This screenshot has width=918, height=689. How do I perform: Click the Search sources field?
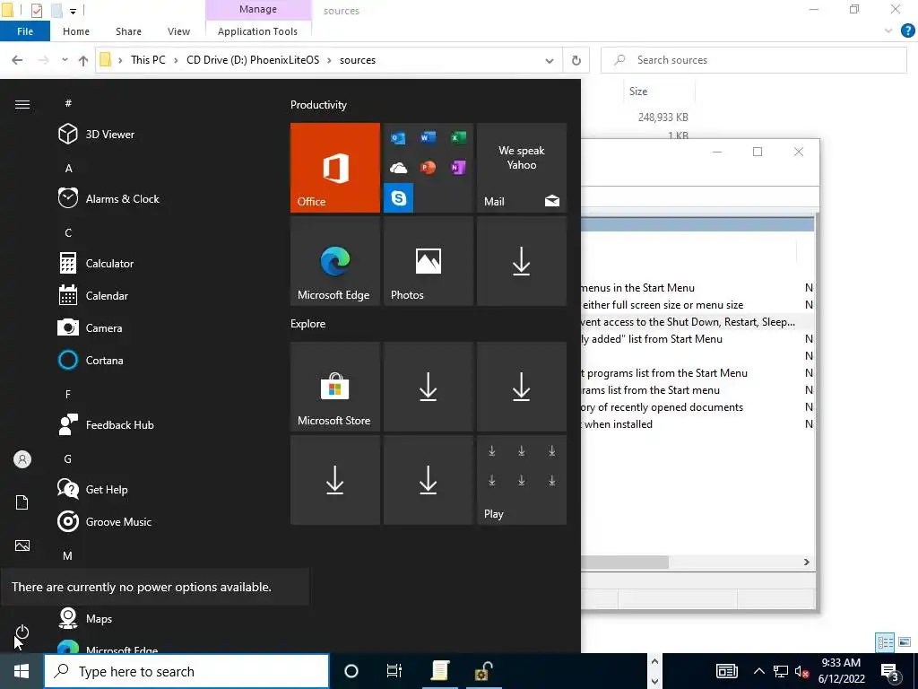coord(753,60)
